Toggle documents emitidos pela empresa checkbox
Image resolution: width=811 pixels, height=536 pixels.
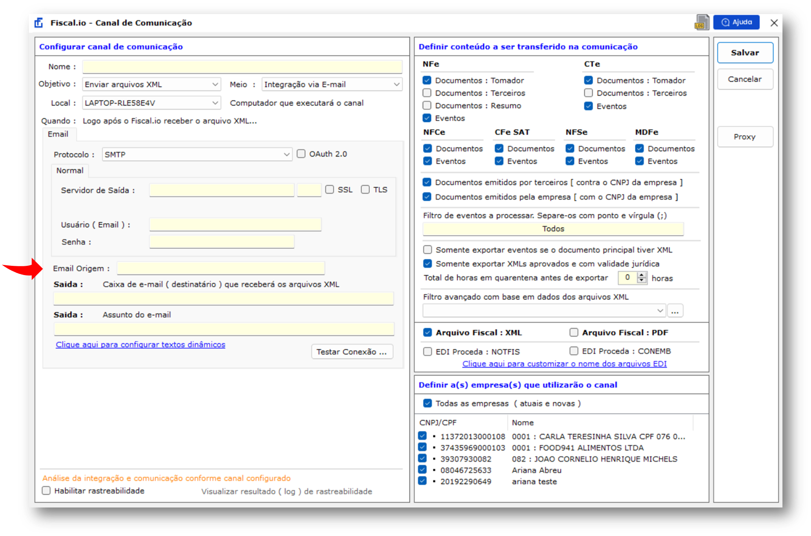tap(427, 197)
